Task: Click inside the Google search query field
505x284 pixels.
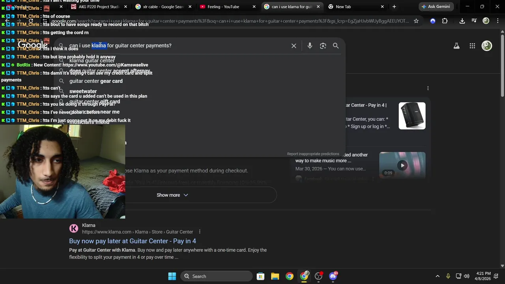Action: (178, 46)
